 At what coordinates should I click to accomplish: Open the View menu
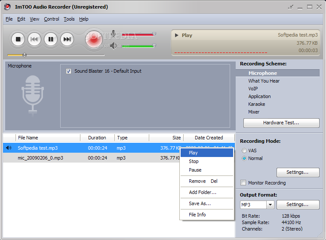tap(34, 19)
